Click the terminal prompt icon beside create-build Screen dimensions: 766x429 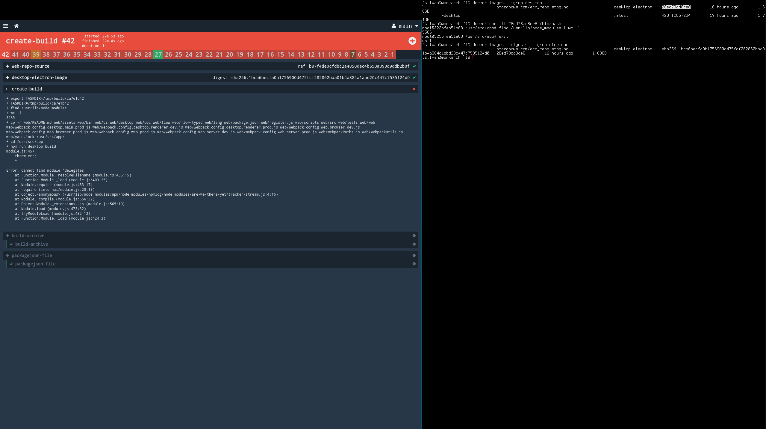pyautogui.click(x=7, y=89)
